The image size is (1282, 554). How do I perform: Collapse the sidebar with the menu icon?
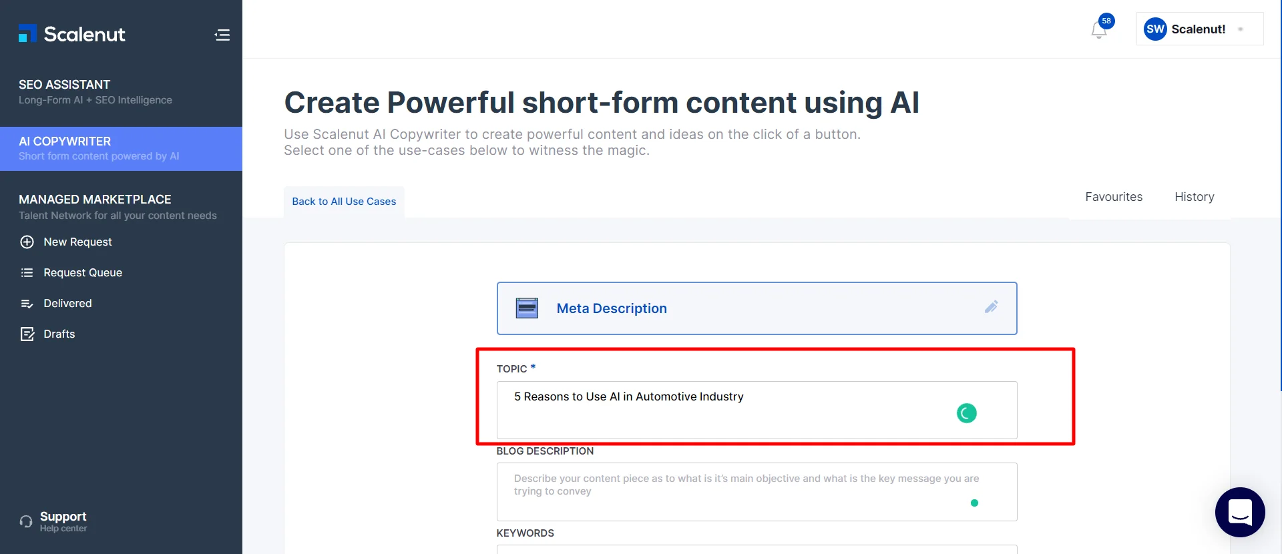click(x=222, y=35)
